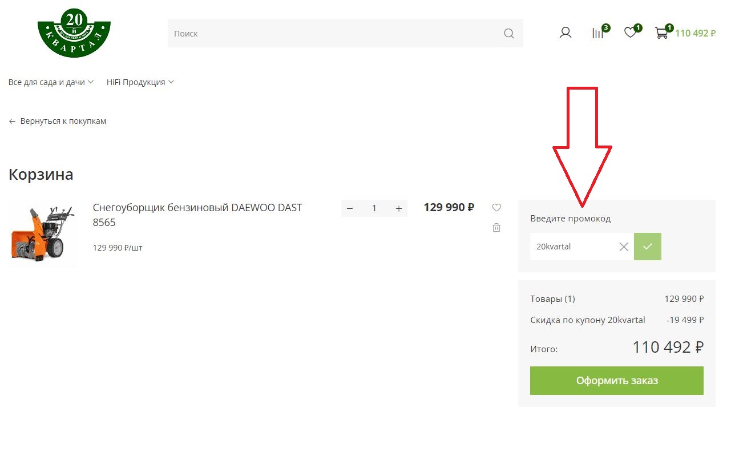Open the Снегоуборщик бензиновый DAEWOO DAST 8565 title
731x456 pixels.
[197, 215]
